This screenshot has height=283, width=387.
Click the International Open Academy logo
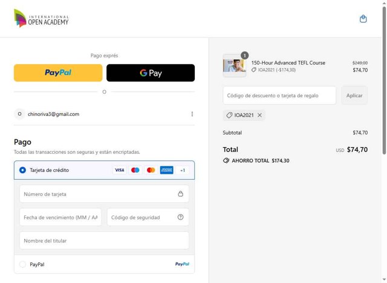pyautogui.click(x=41, y=18)
